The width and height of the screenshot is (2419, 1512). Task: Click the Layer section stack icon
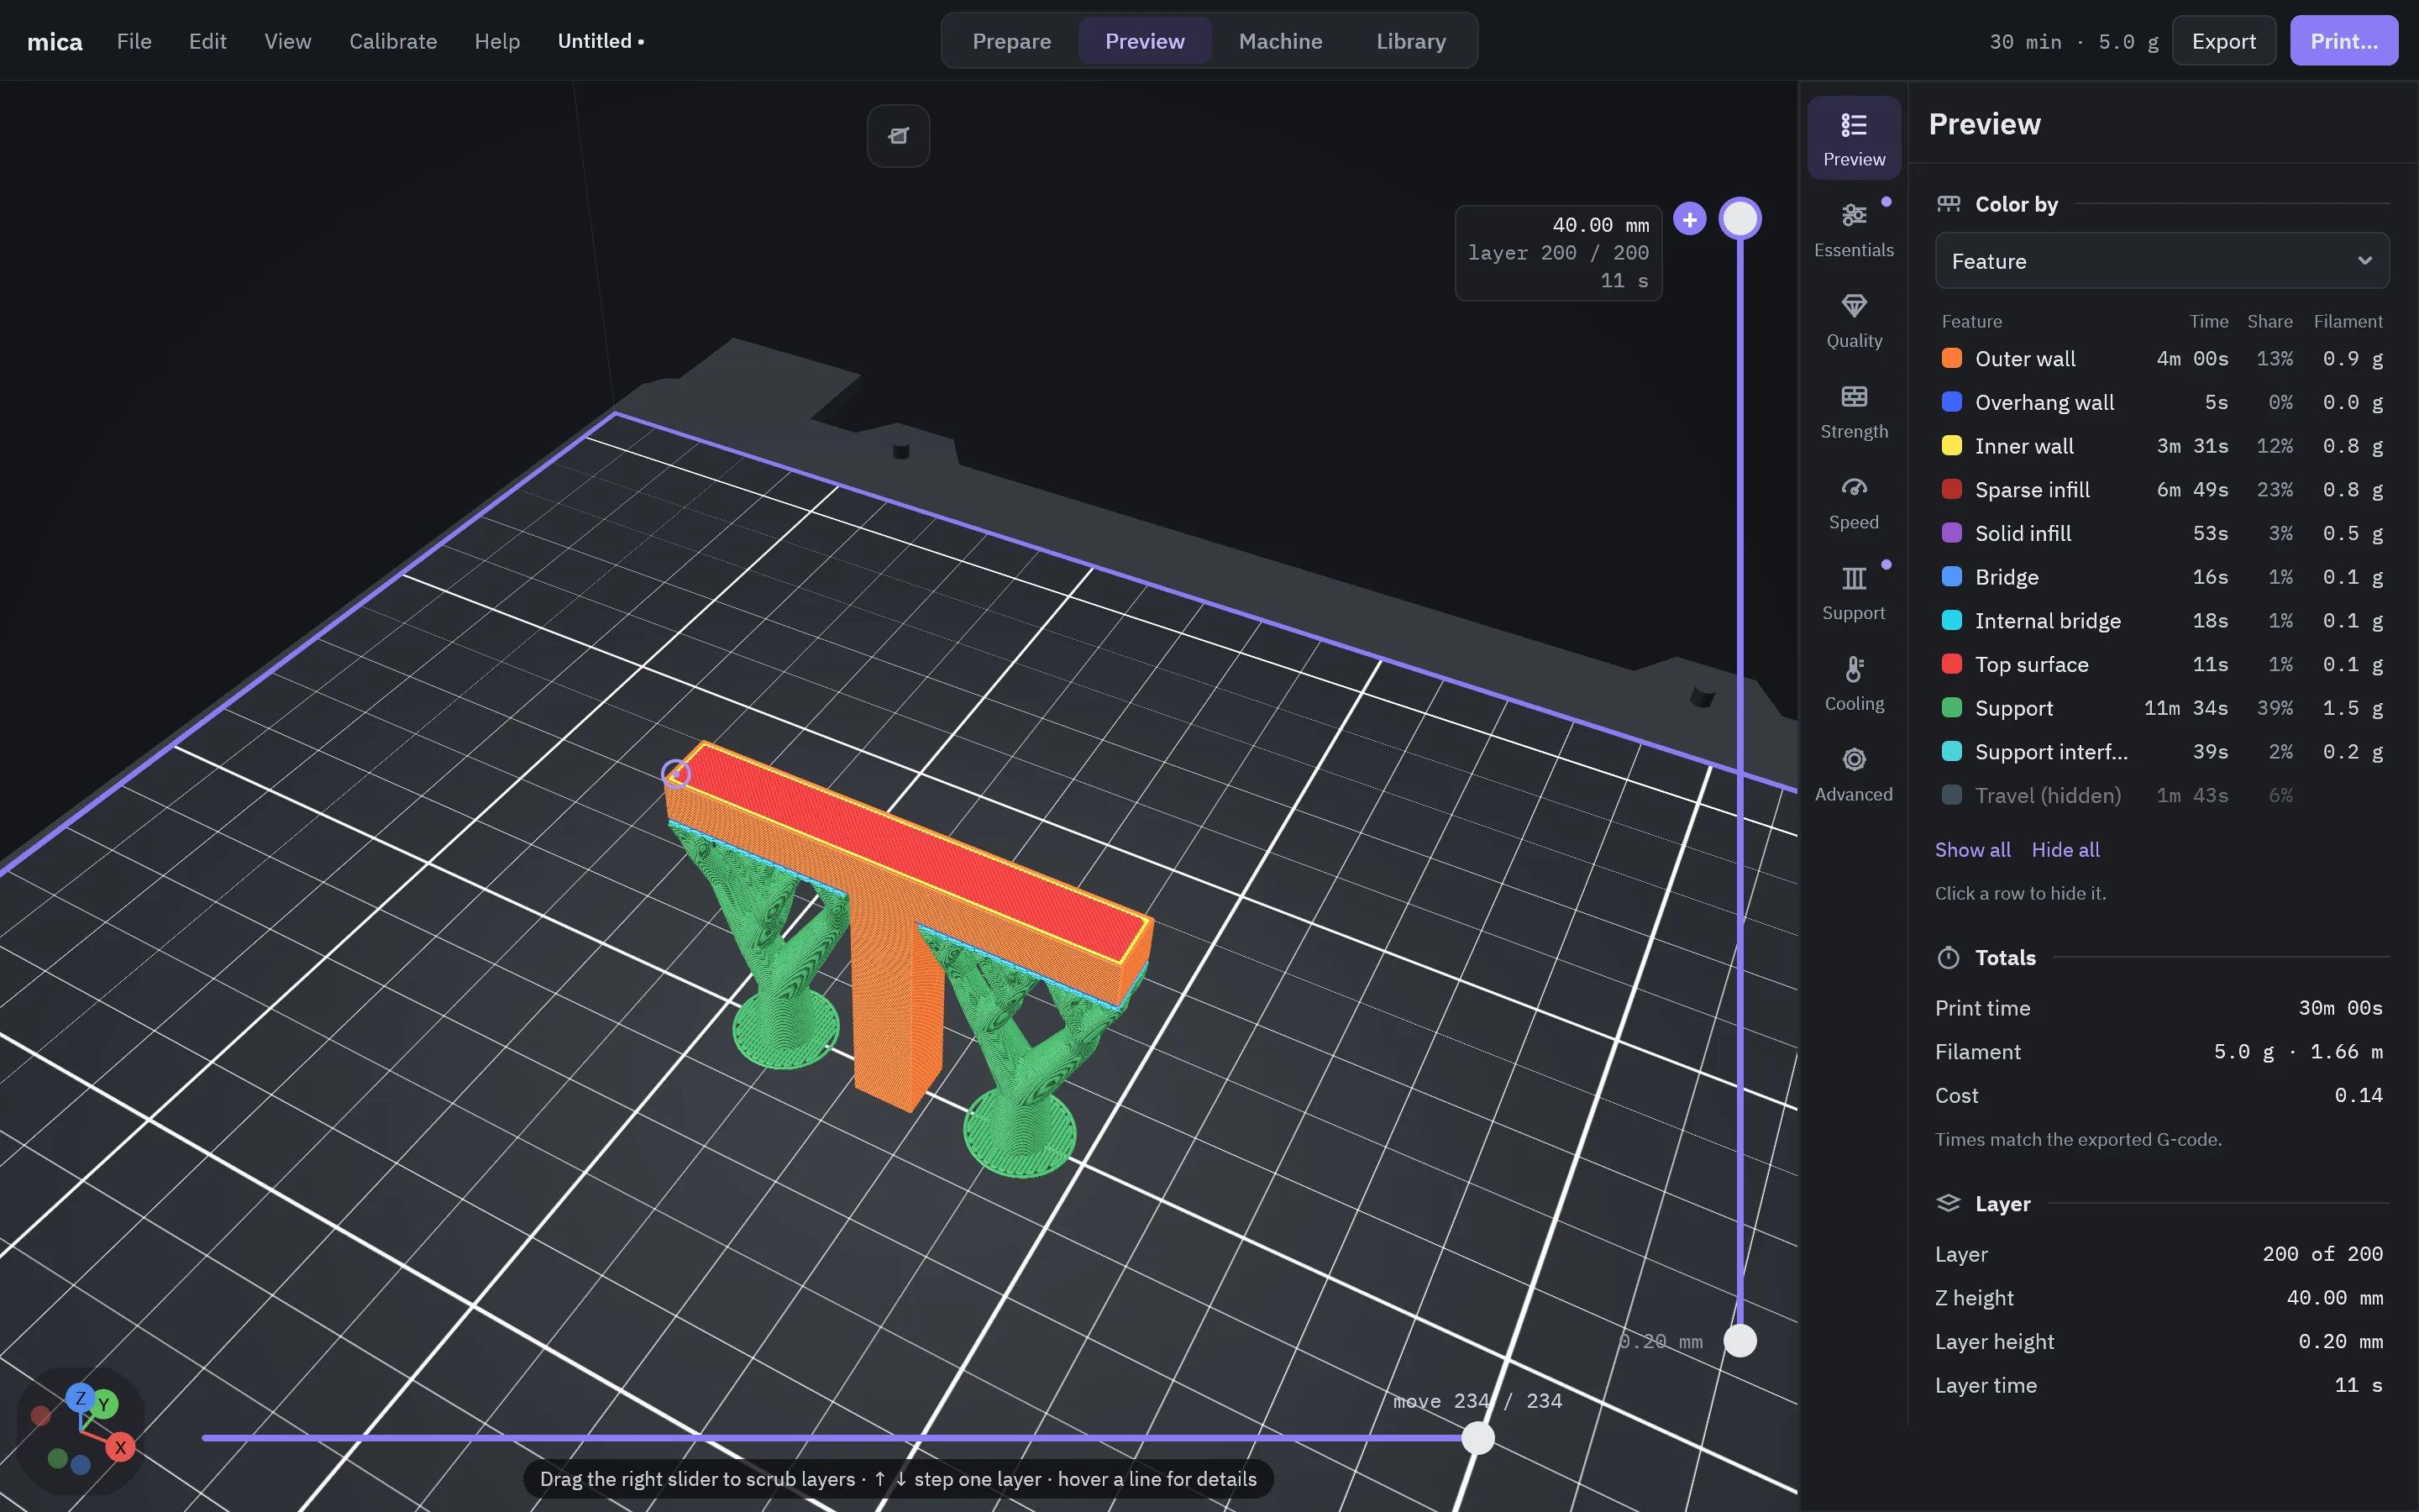(1948, 1203)
